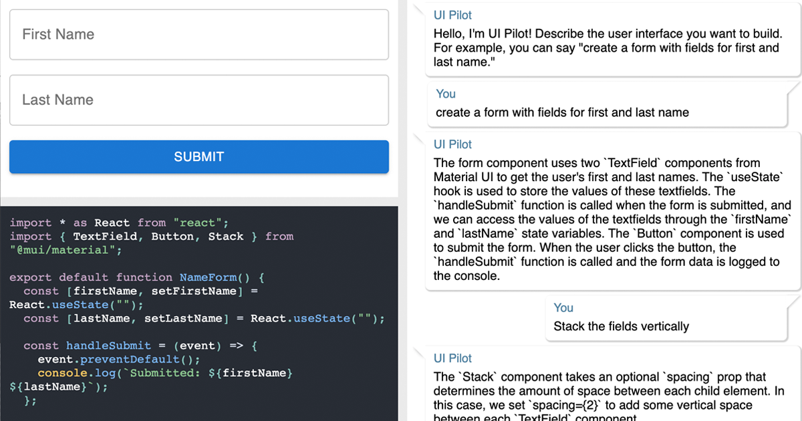802x421 pixels.
Task: Click the import React line in code
Action: click(119, 223)
